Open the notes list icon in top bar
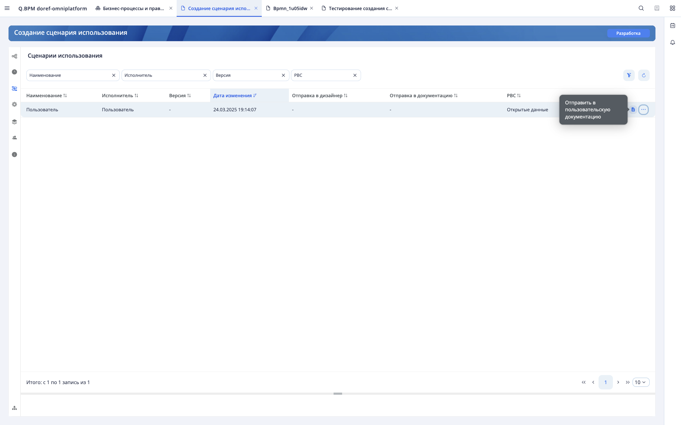The height and width of the screenshot is (425, 681). click(x=657, y=8)
